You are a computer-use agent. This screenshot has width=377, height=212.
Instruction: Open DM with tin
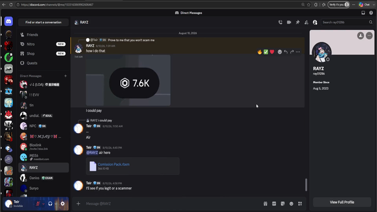click(x=44, y=105)
